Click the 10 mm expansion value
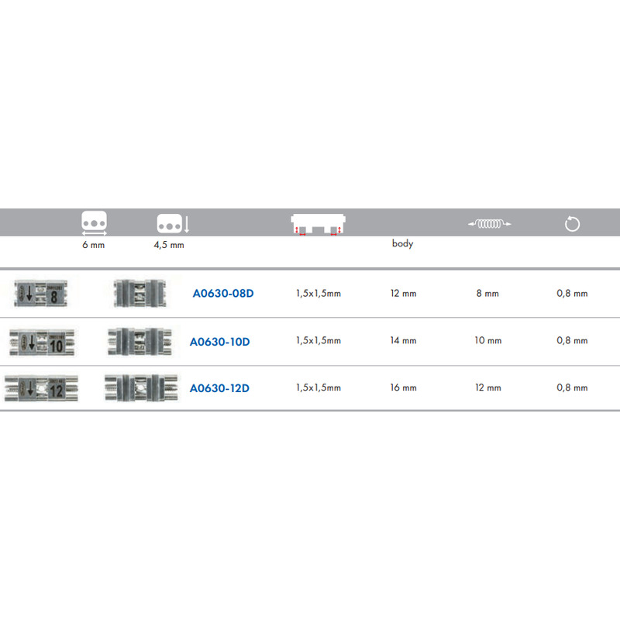 [488, 340]
